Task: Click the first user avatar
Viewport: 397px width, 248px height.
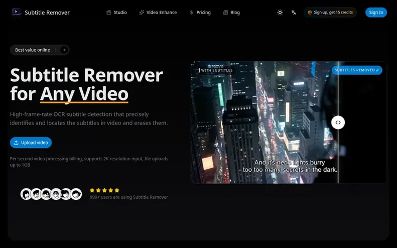Action: [x=26, y=194]
